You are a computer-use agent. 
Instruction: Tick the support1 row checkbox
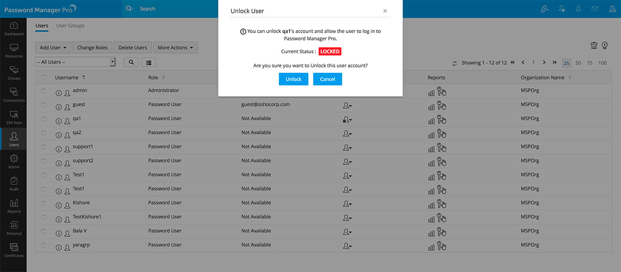click(43, 147)
